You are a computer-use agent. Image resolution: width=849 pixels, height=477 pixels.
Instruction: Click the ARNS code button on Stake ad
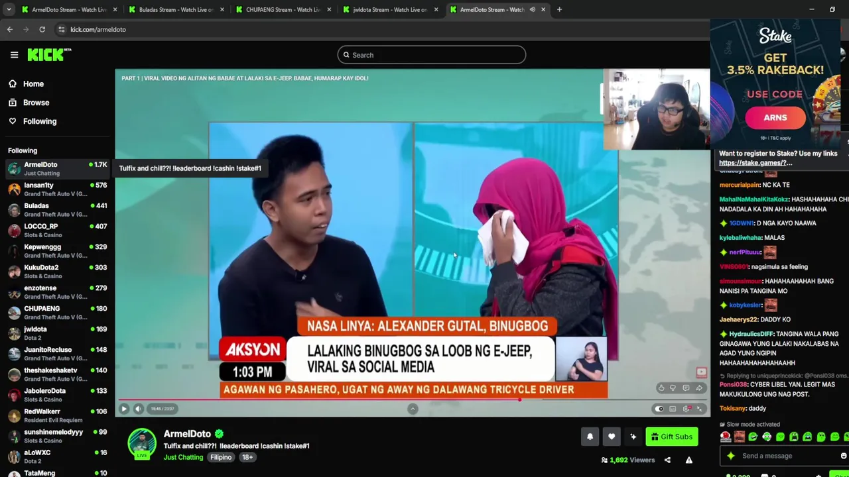tap(775, 118)
